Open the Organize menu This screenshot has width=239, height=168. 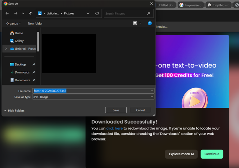[13, 24]
